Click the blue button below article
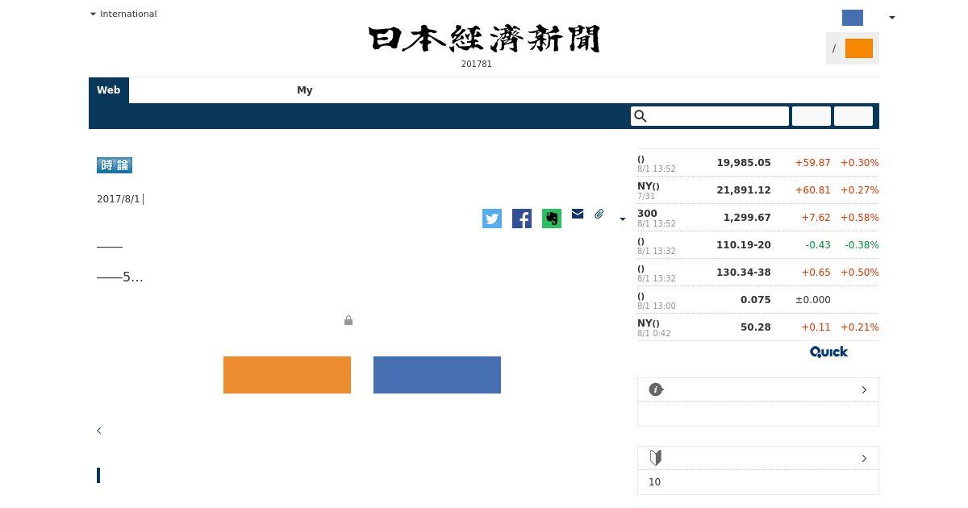This screenshot has width=968, height=508. (437, 375)
